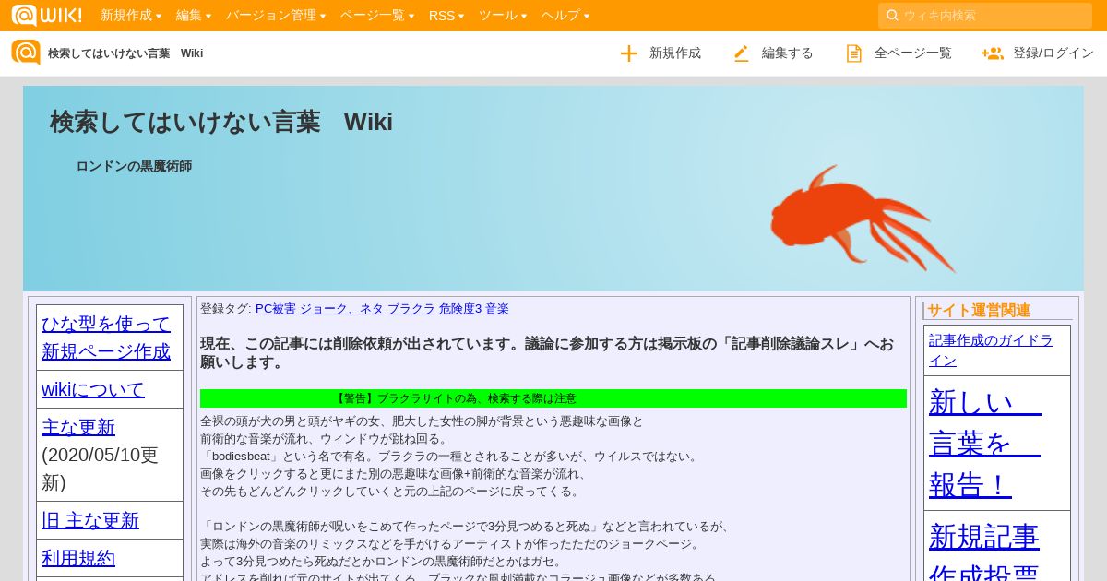
Task: Open the ヘルプ dropdown menu
Action: 565,16
